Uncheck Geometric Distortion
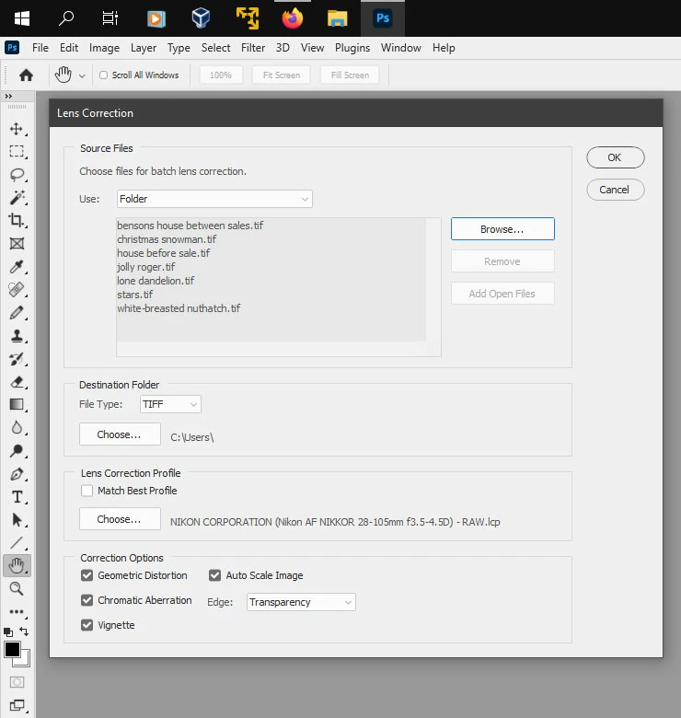This screenshot has width=681, height=718. tap(87, 575)
